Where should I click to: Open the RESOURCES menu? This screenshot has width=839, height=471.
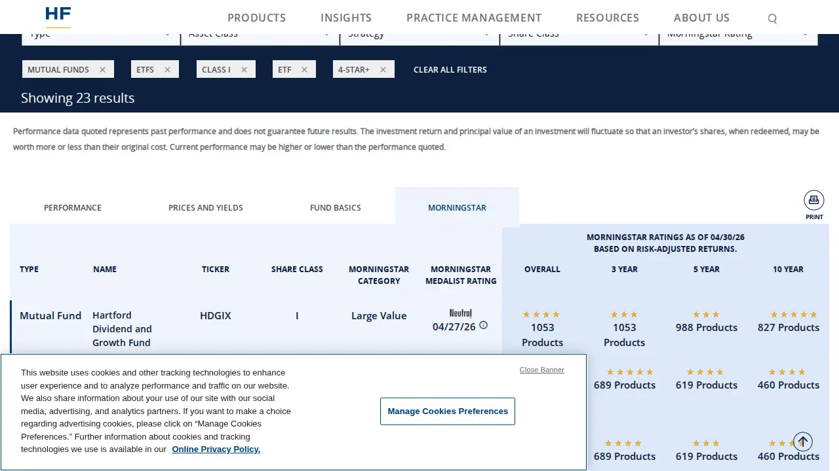(x=608, y=18)
